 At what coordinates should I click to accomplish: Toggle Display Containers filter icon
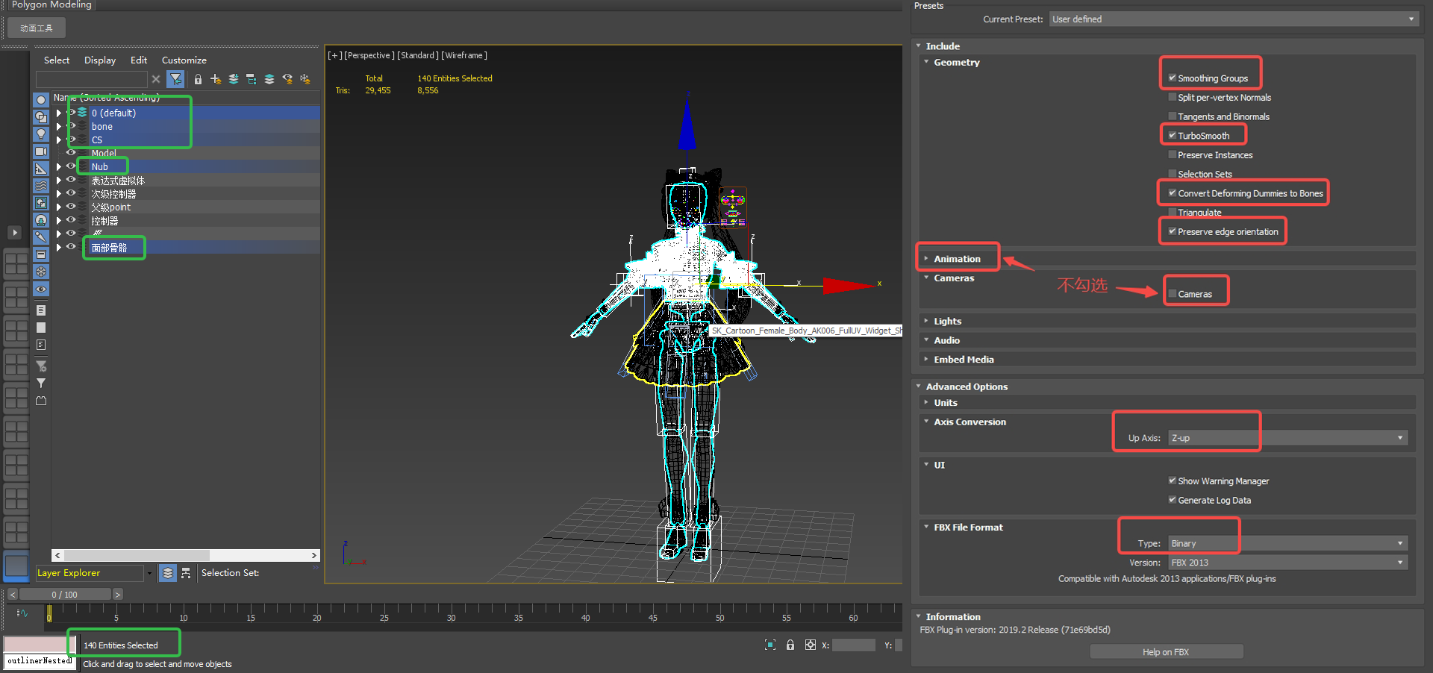click(41, 254)
